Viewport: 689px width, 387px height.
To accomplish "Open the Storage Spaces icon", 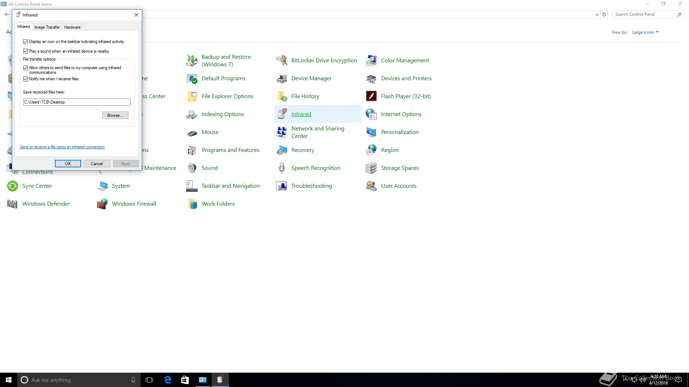I will click(371, 168).
